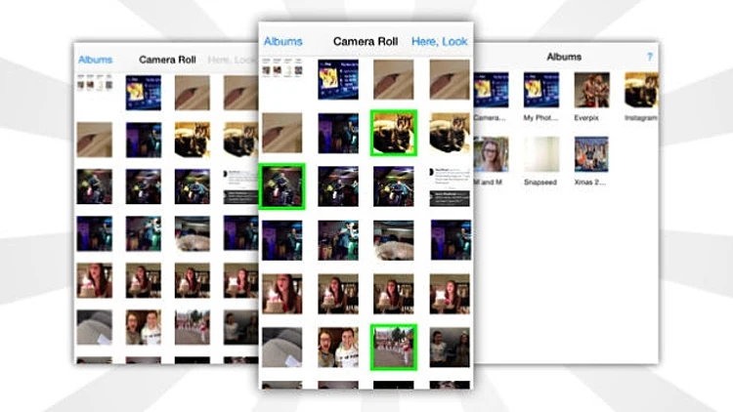Viewport: 733px width, 412px height.
Task: Select green-outlined concert photo on center screen
Action: tap(282, 186)
